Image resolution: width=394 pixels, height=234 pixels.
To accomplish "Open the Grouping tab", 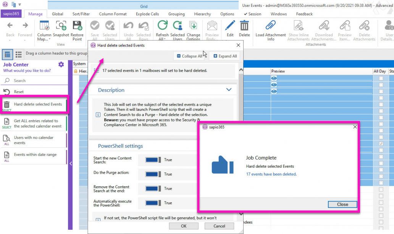I will coord(176,14).
